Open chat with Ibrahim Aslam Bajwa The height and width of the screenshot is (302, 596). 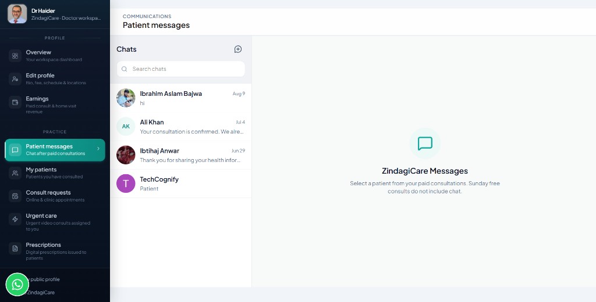pyautogui.click(x=181, y=98)
